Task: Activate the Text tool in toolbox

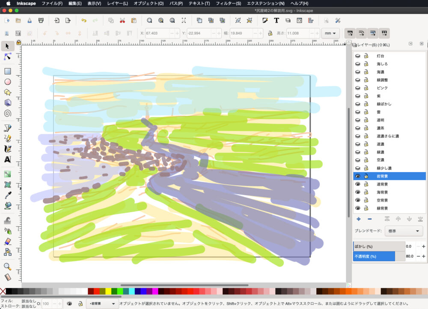Action: (7, 159)
